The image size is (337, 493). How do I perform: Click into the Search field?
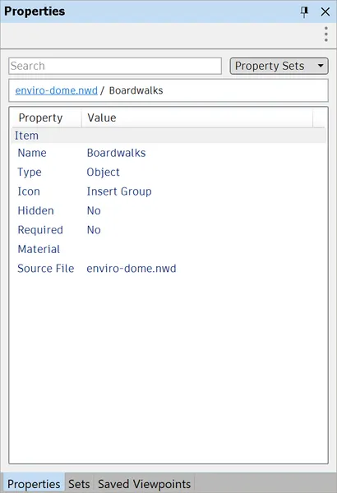coord(115,66)
